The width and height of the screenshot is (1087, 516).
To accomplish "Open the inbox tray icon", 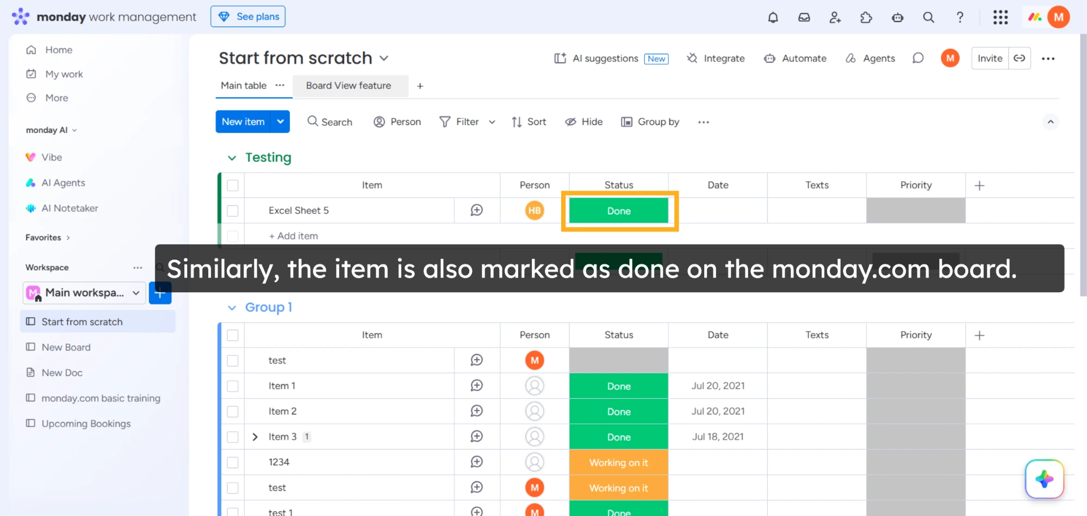I will [804, 17].
